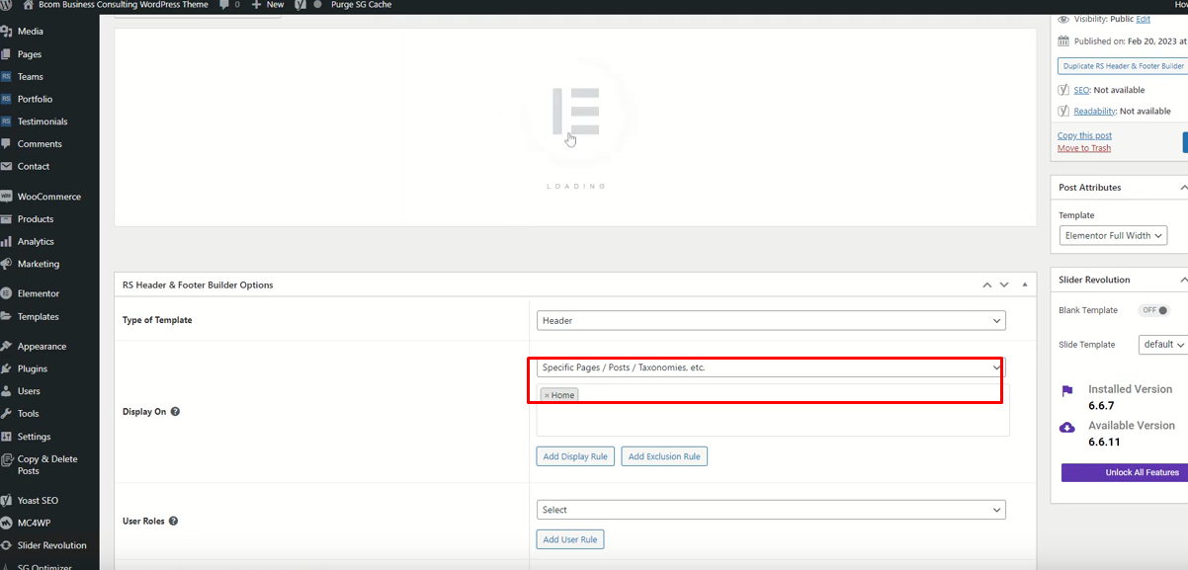Click the Unlock All Features button

[1125, 472]
